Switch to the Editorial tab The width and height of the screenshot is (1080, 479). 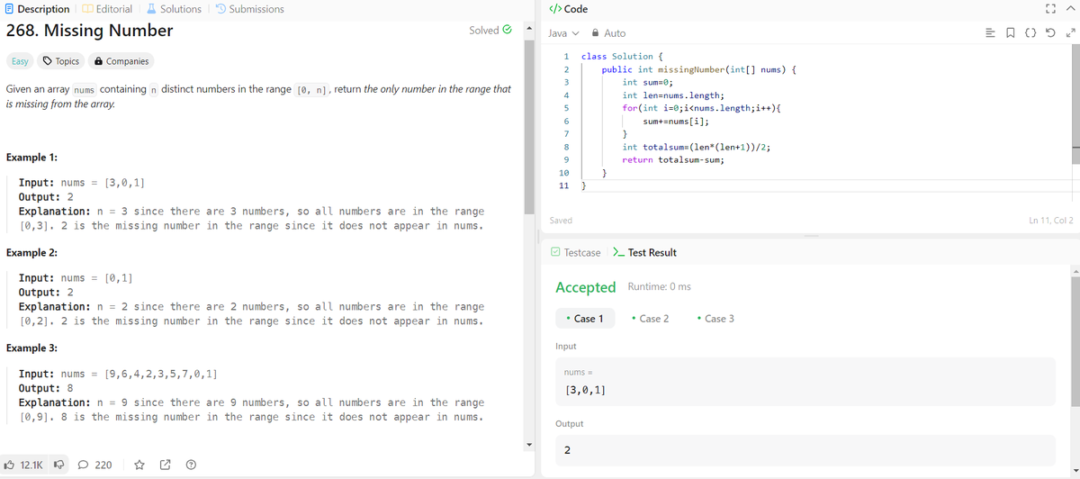pos(107,9)
